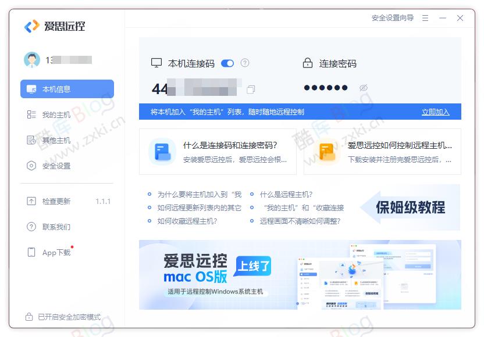Click the 立即加入 link in the banner
The image size is (484, 337).
[x=436, y=111]
